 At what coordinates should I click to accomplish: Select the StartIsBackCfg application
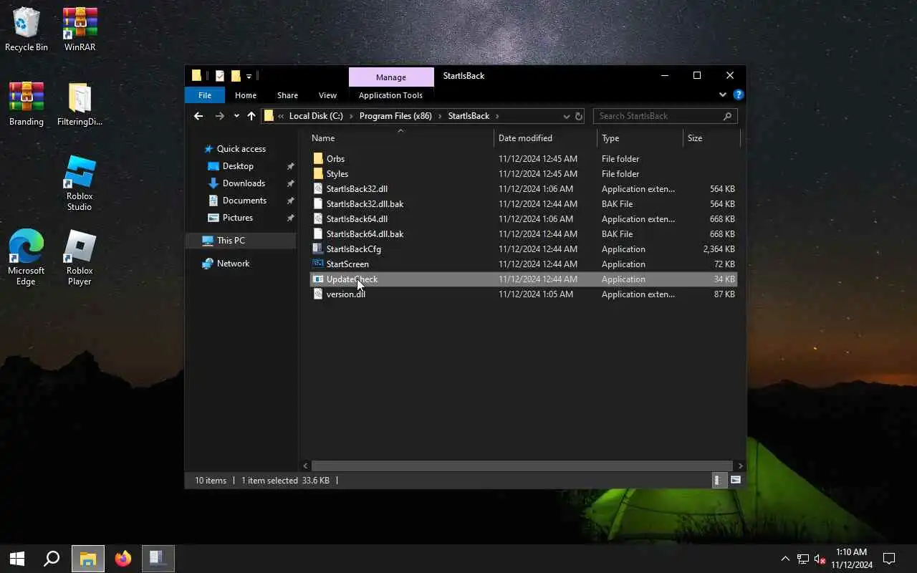[x=524, y=249]
